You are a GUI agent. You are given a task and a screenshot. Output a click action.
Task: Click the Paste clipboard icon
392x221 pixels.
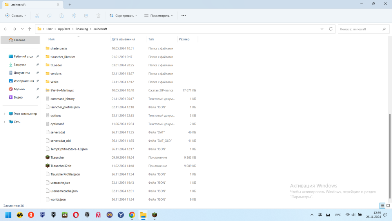point(62,16)
